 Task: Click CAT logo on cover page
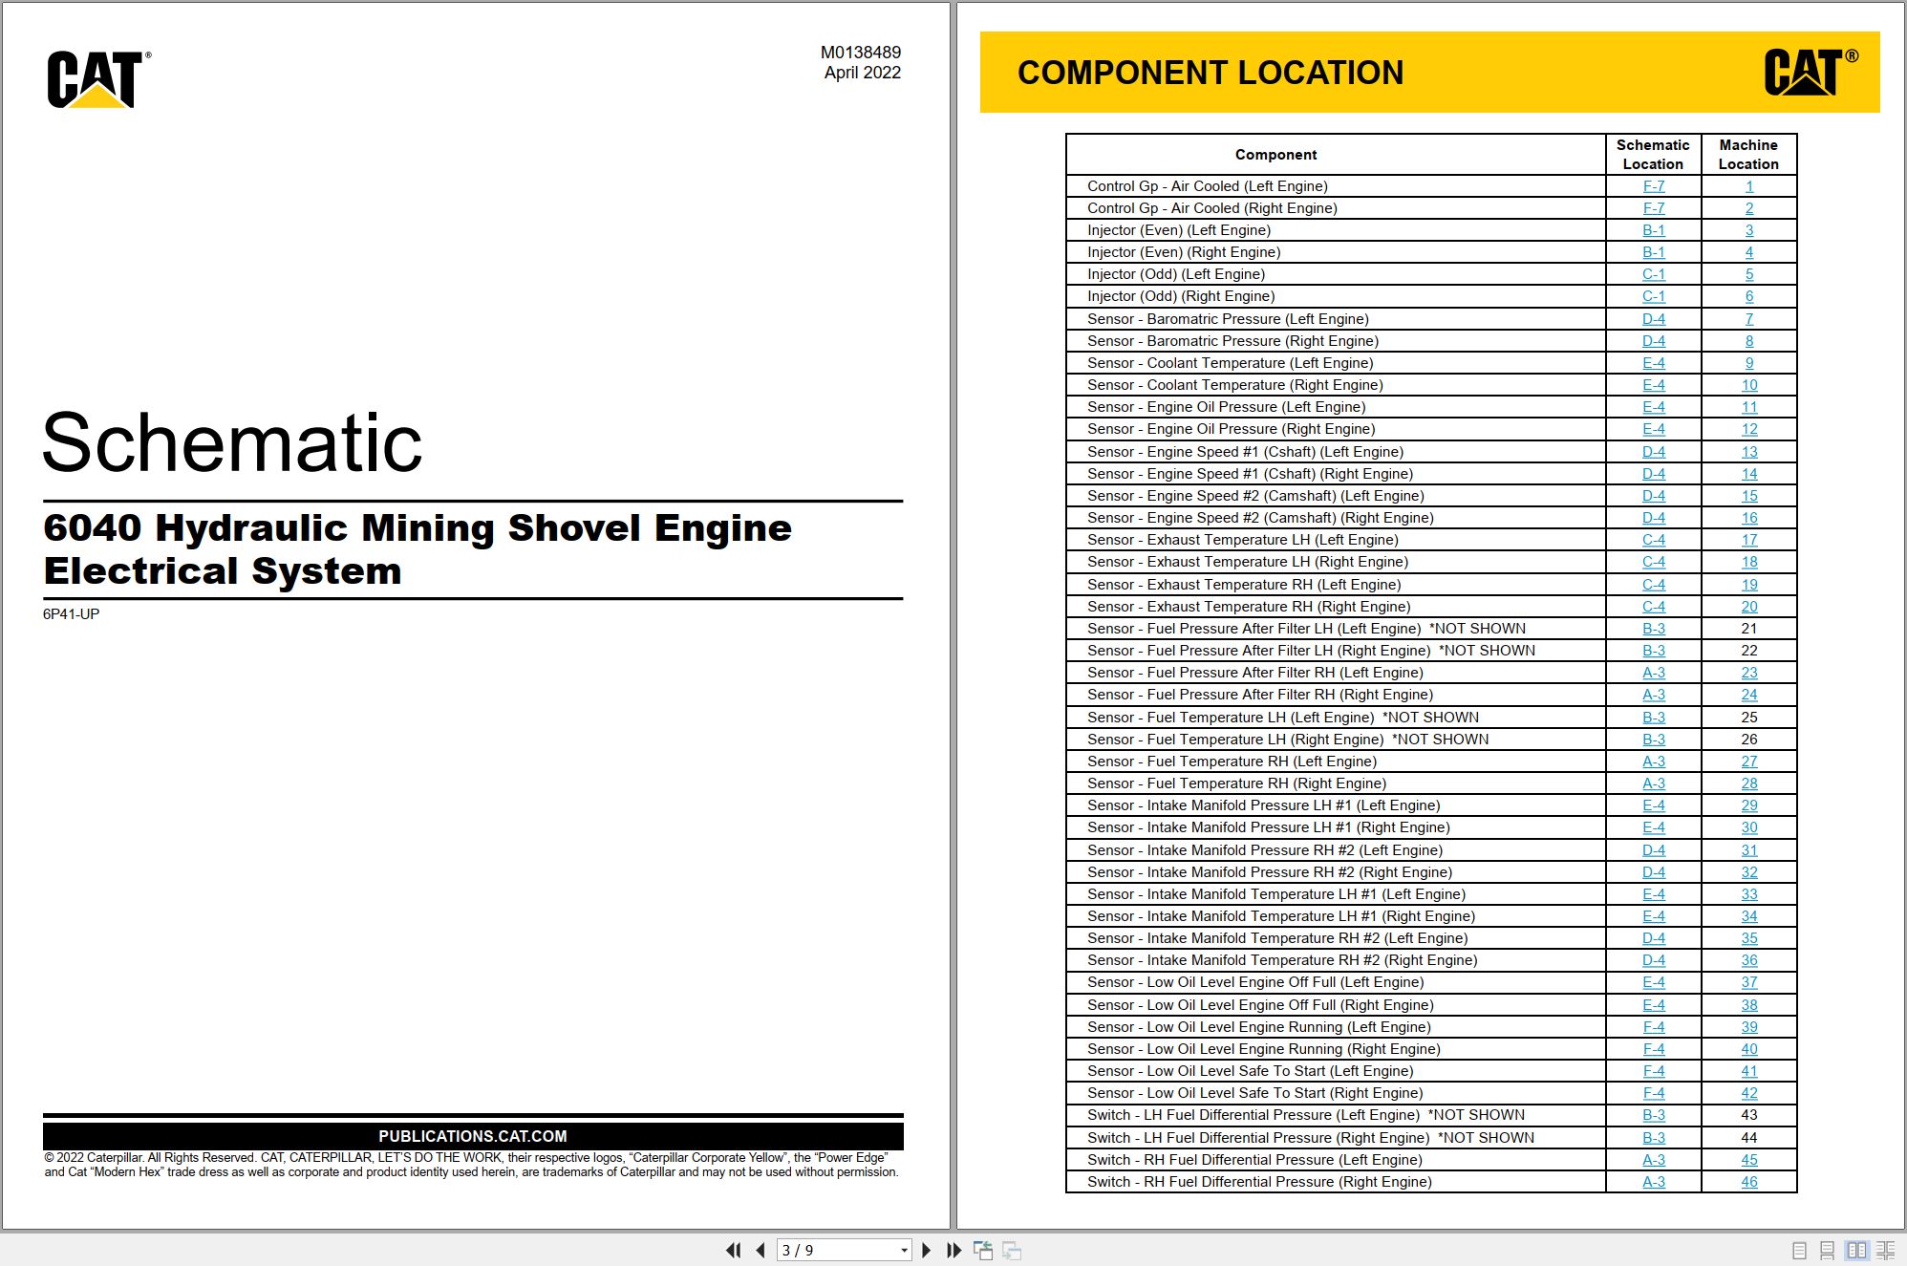98,79
